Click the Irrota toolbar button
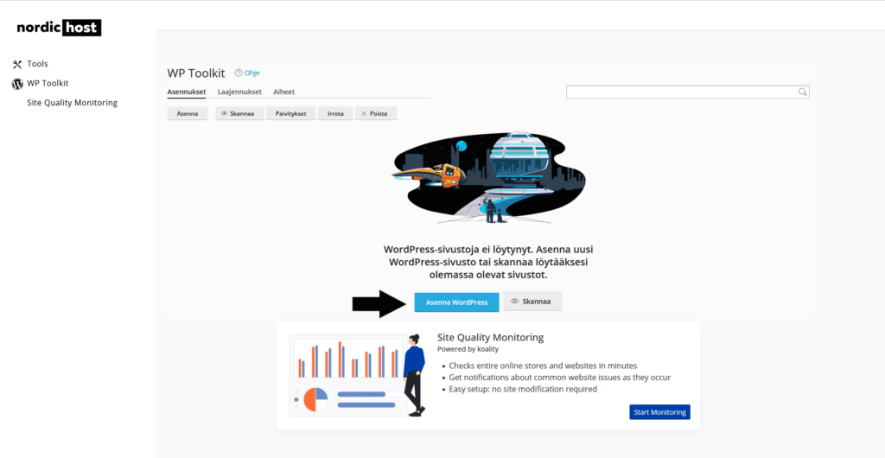Screen dimensions: 885x458 335,113
